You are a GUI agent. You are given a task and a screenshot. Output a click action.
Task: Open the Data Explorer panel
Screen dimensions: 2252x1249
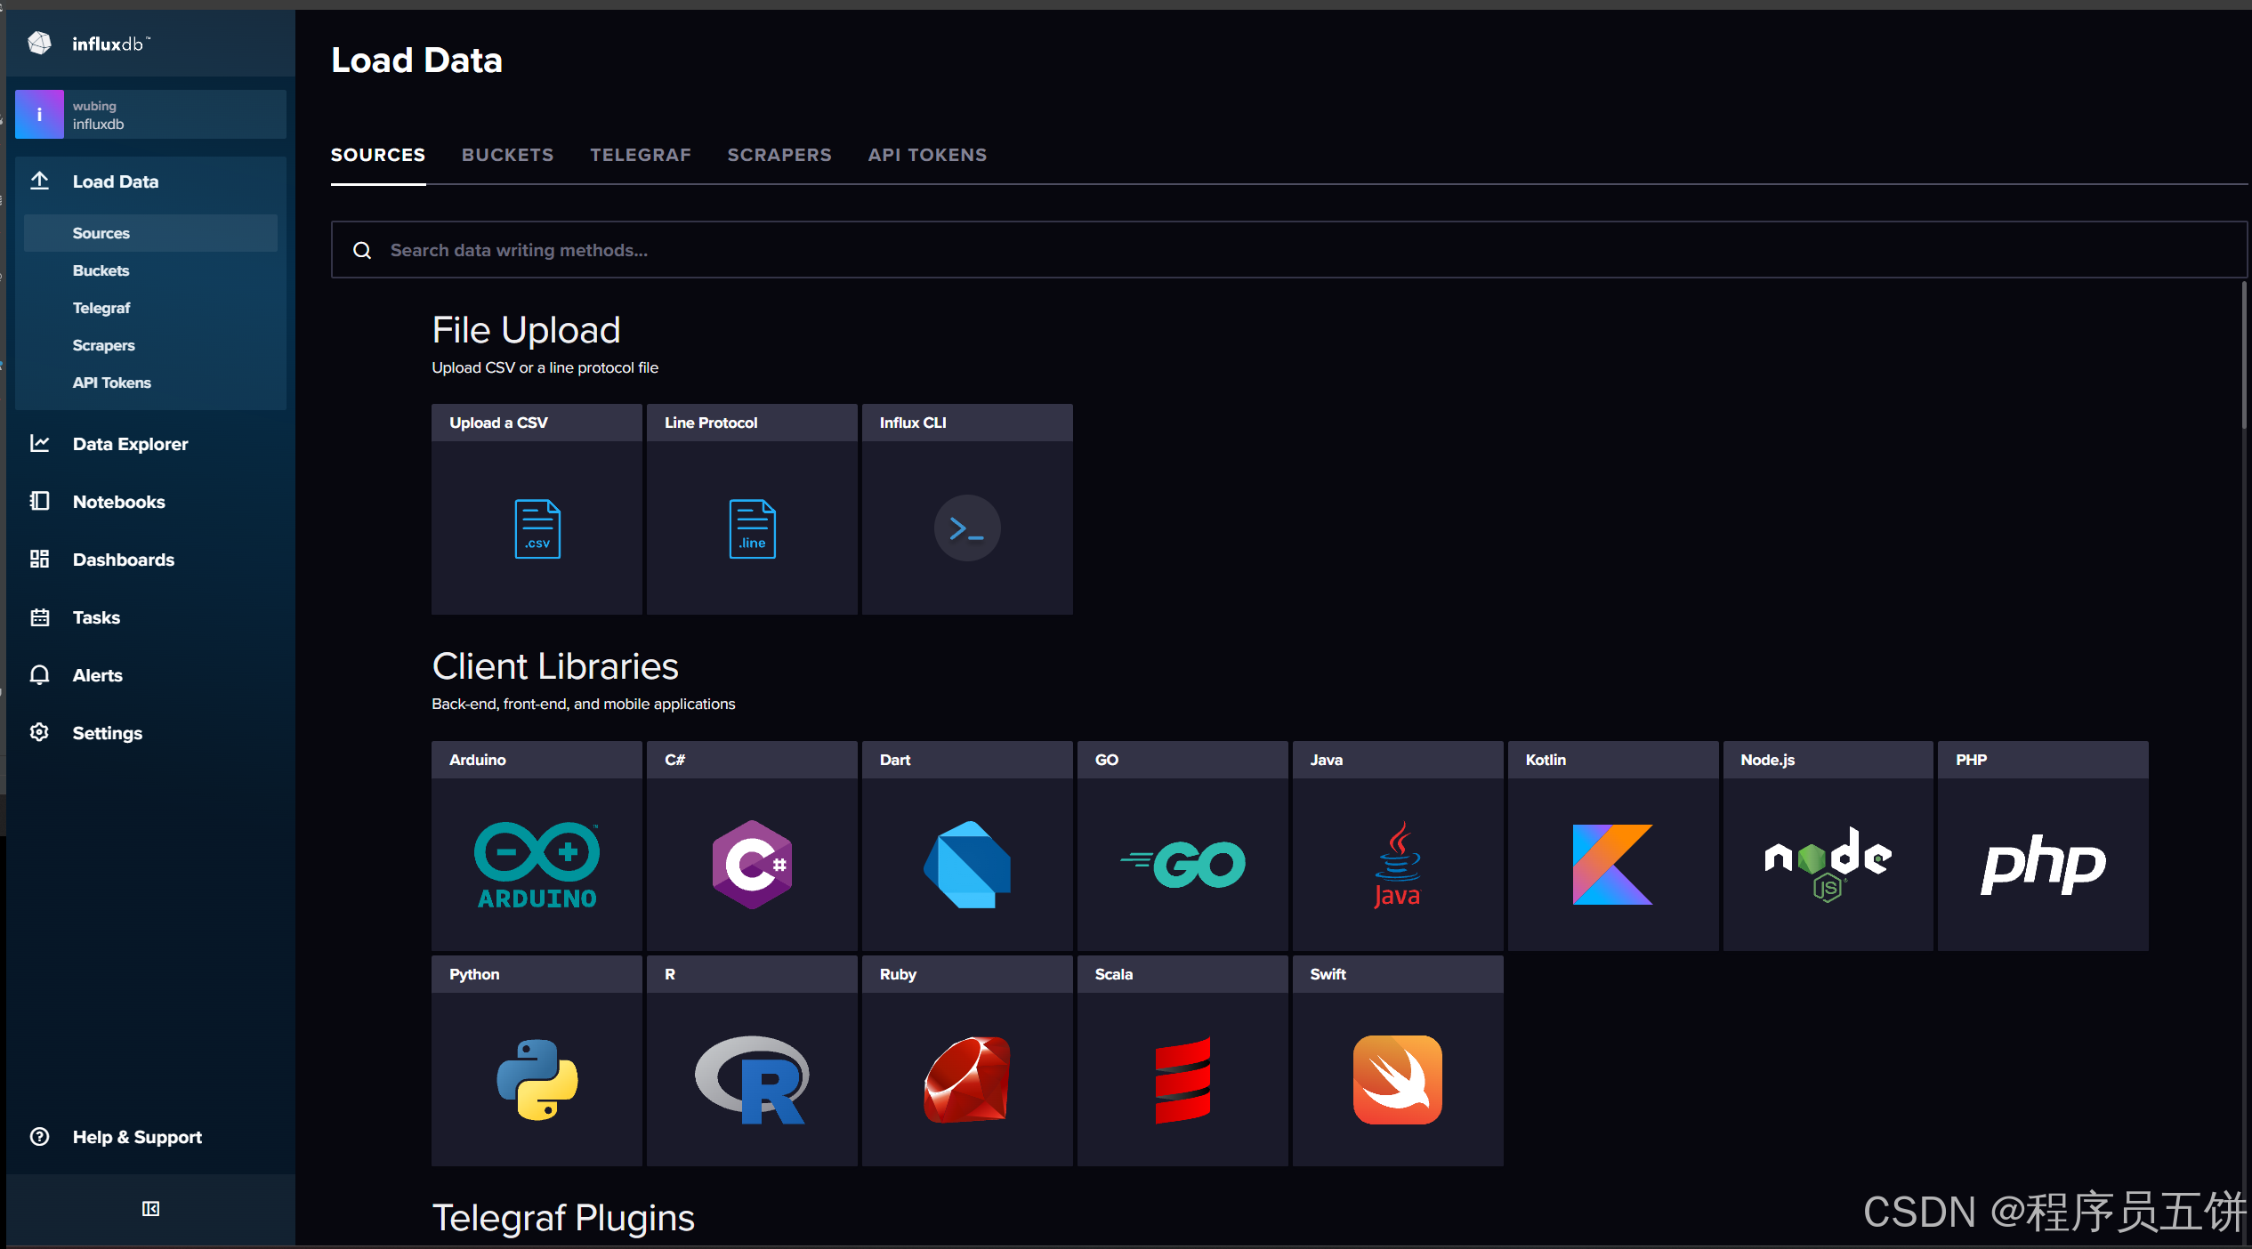pos(130,443)
